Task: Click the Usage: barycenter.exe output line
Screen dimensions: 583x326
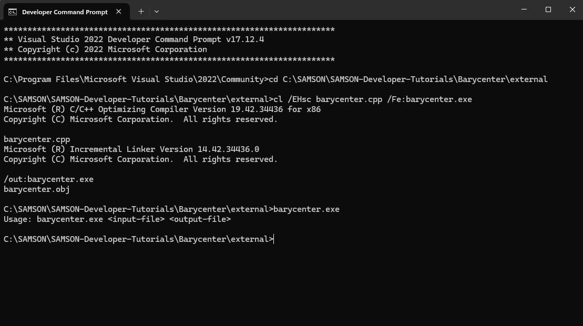Action: point(117,219)
